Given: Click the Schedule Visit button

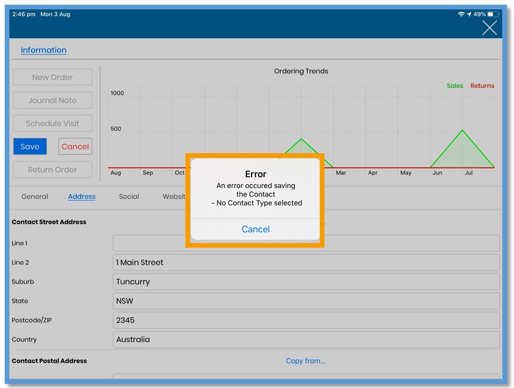Looking at the screenshot, I should [52, 123].
